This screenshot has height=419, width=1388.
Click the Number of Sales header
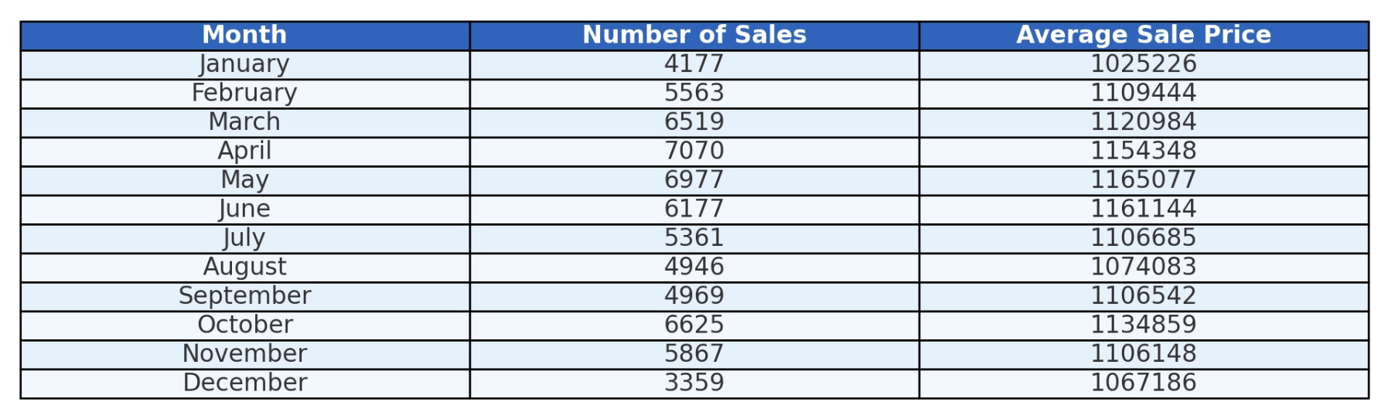click(x=694, y=36)
